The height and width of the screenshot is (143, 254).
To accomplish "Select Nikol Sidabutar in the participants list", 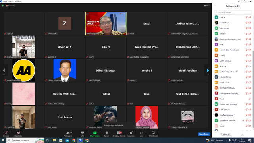I will (x=233, y=77).
